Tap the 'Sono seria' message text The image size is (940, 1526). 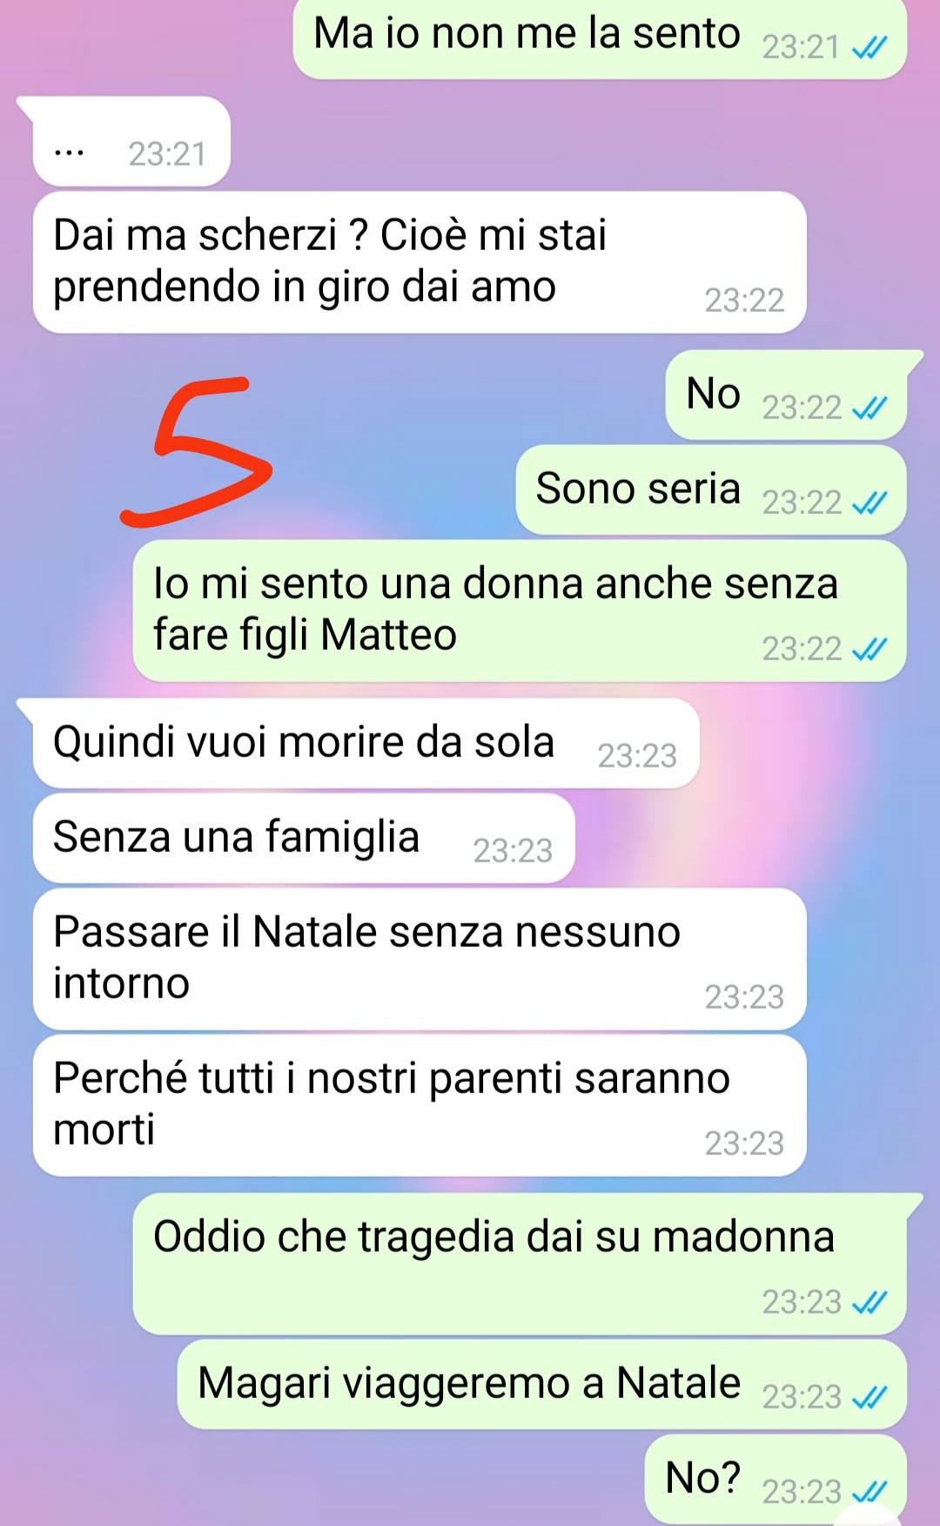pos(638,489)
